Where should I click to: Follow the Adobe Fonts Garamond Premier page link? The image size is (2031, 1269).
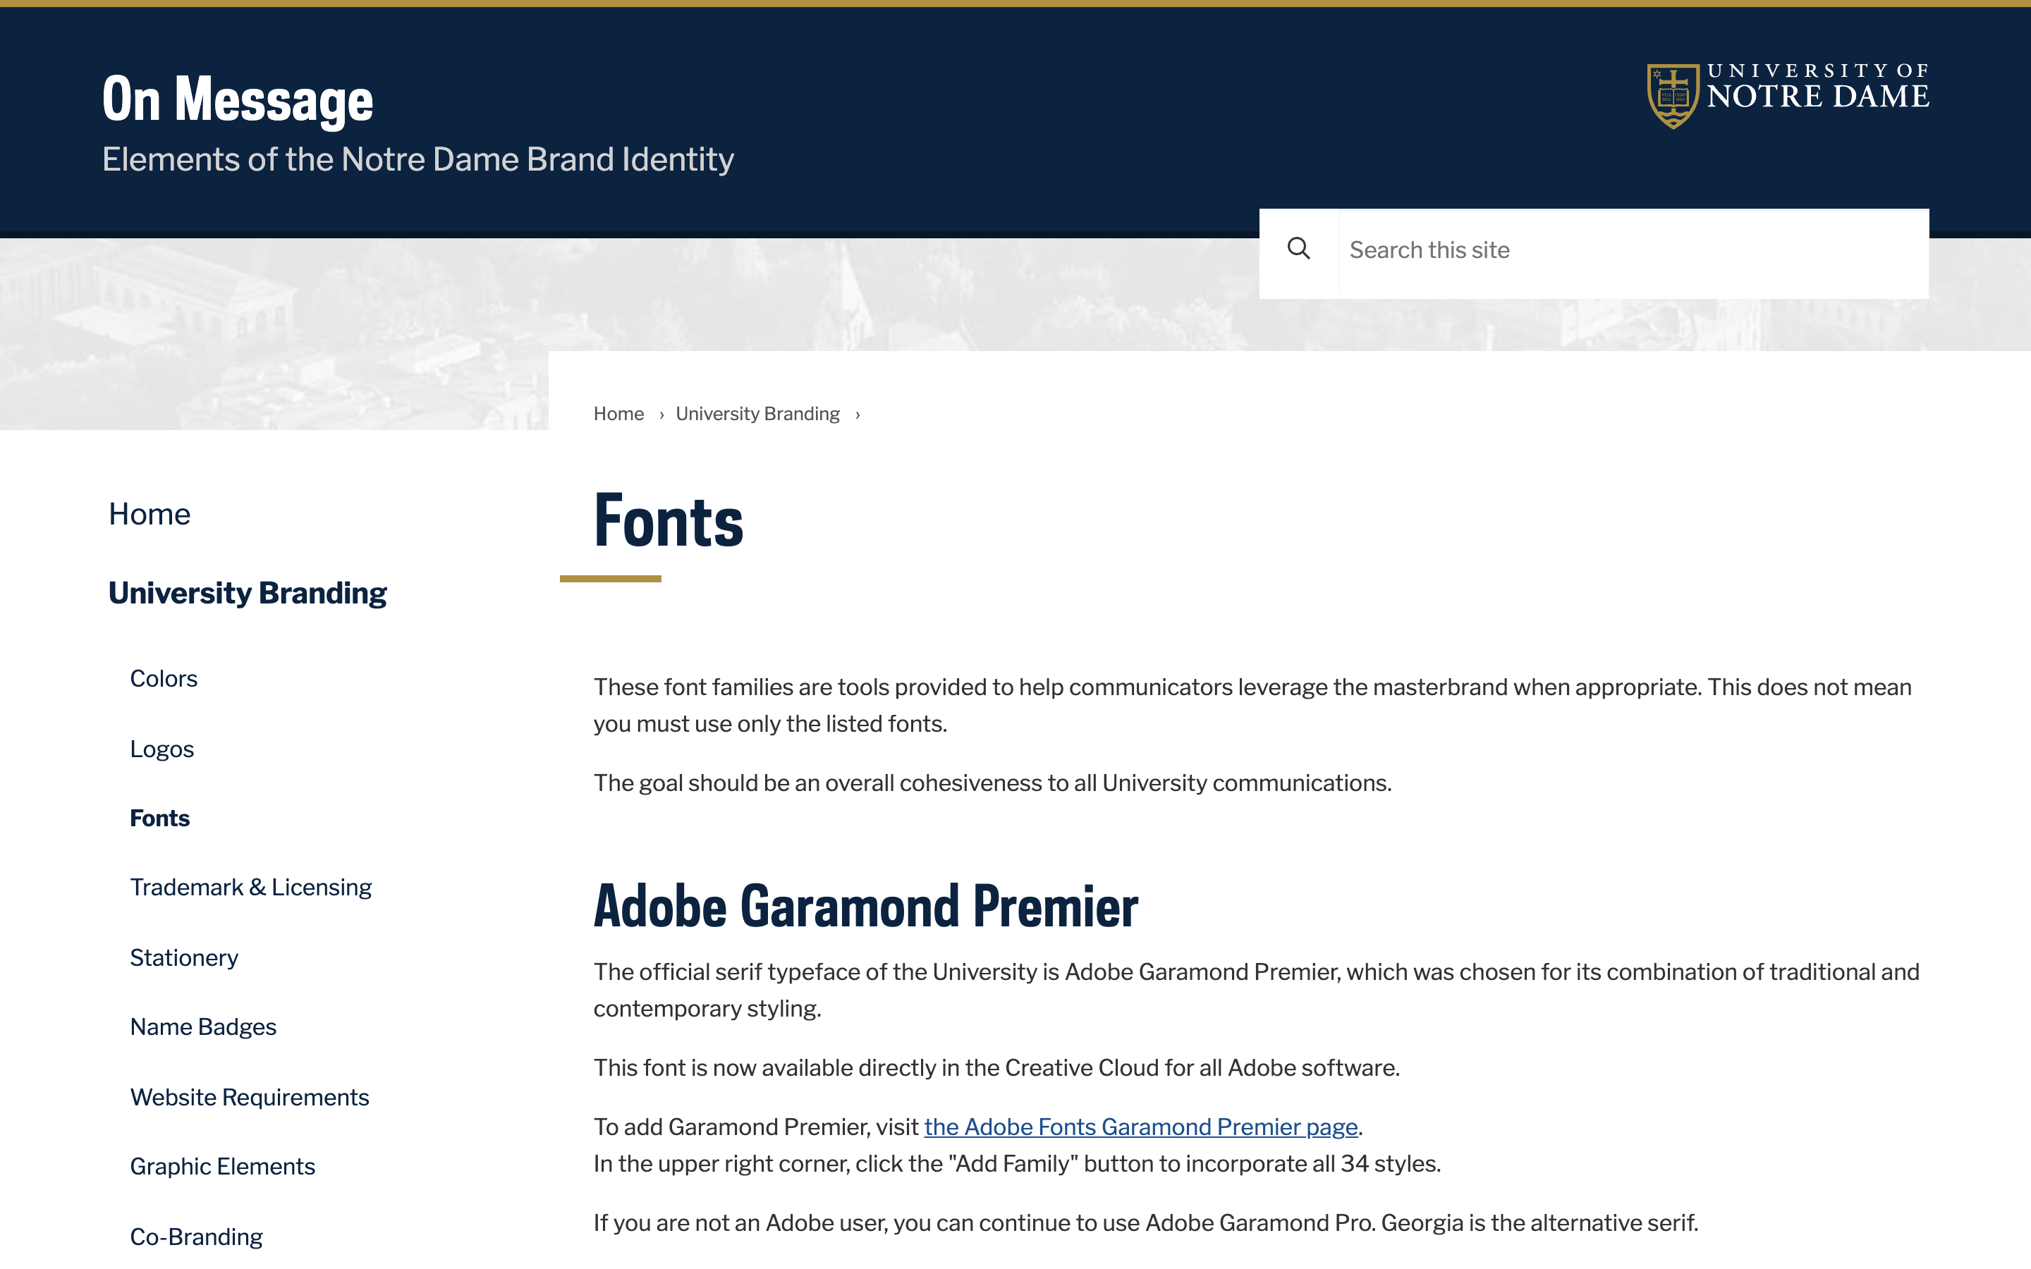coord(1140,1127)
